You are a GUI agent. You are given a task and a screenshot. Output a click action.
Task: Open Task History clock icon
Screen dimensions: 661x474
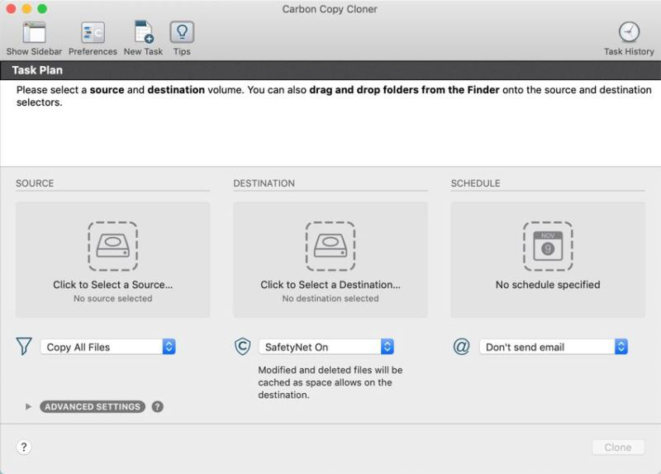(629, 32)
